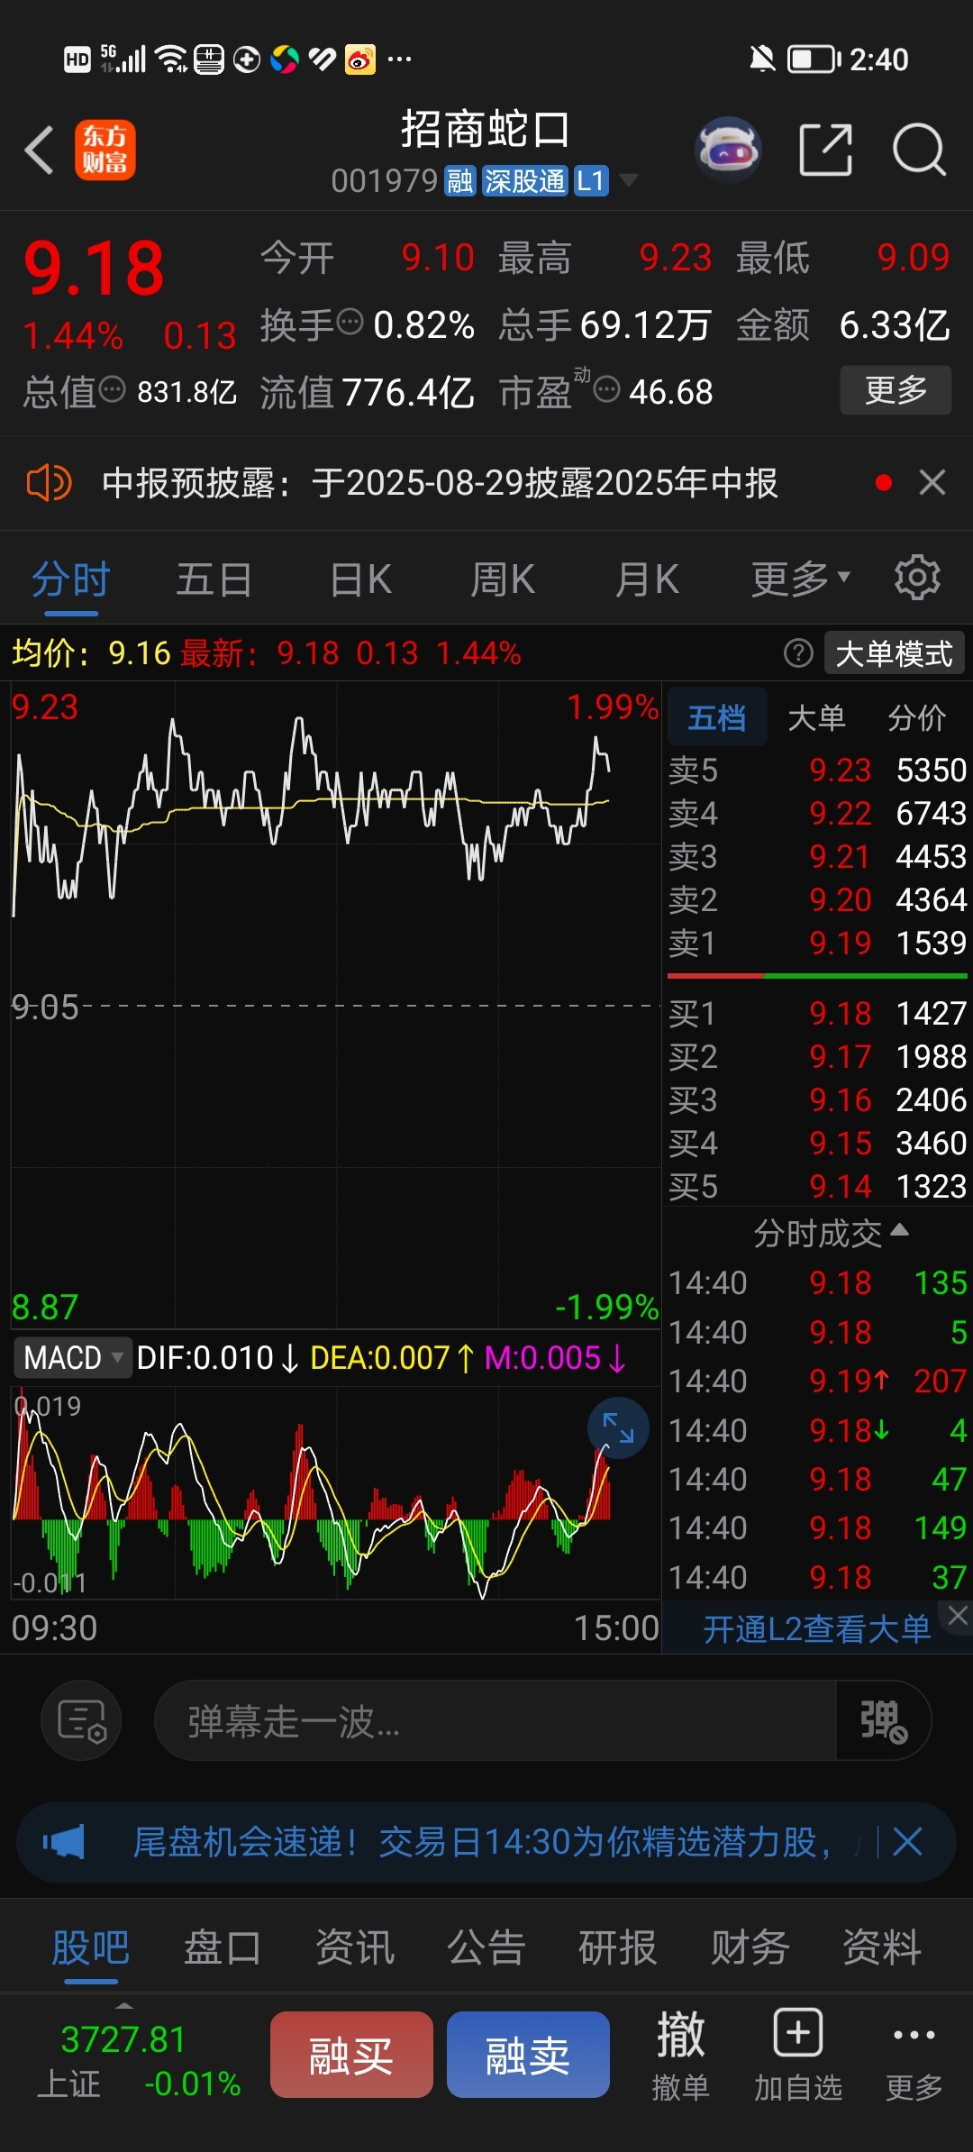Viewport: 973px width, 2152px height.
Task: Open the 盘口 tab
Action: tap(223, 1947)
